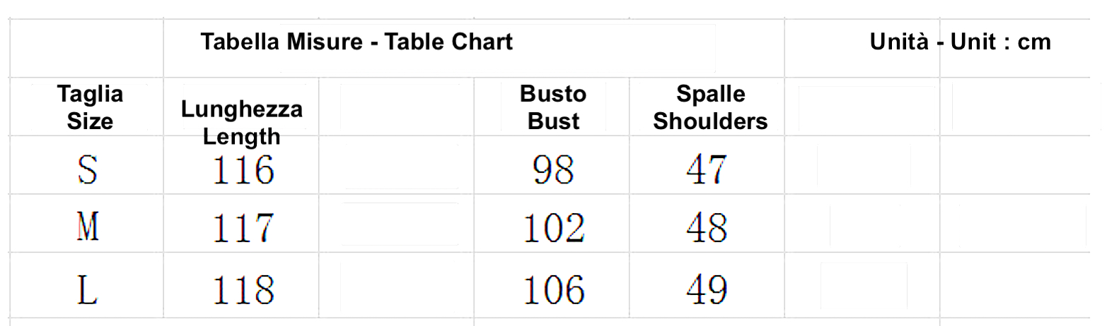
Task: Click the empty cell above "Taglia Size"
Action: click(x=86, y=48)
